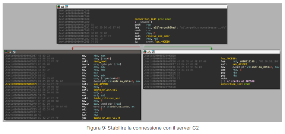Viewport: 285px width, 134px height.
Task: Select the 'push rbp' instruction
Action: point(142,24)
